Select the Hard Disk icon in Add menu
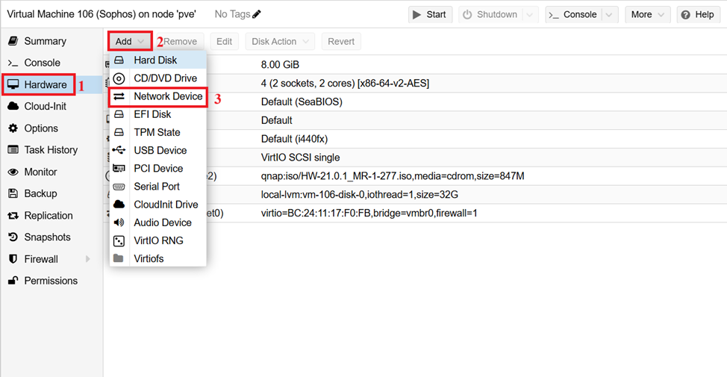 coord(119,60)
